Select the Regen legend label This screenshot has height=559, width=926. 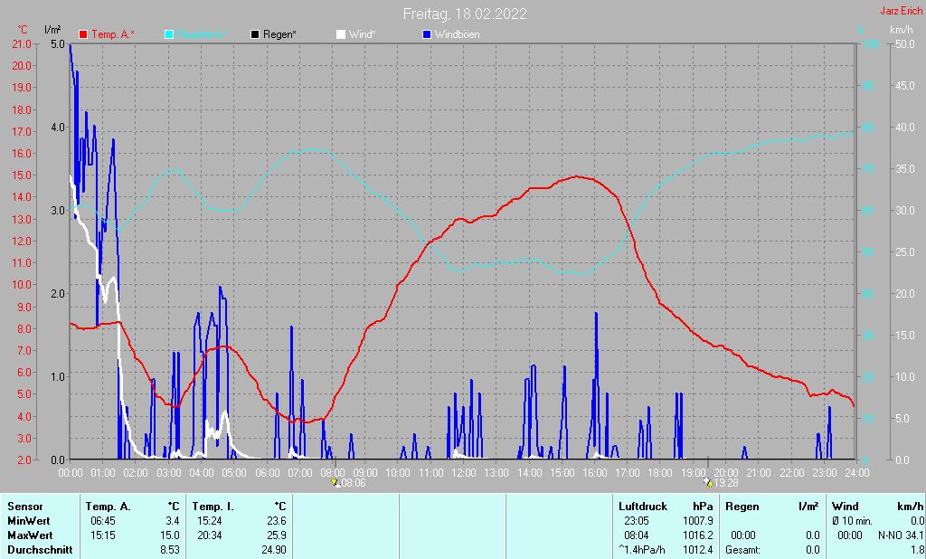tap(283, 34)
